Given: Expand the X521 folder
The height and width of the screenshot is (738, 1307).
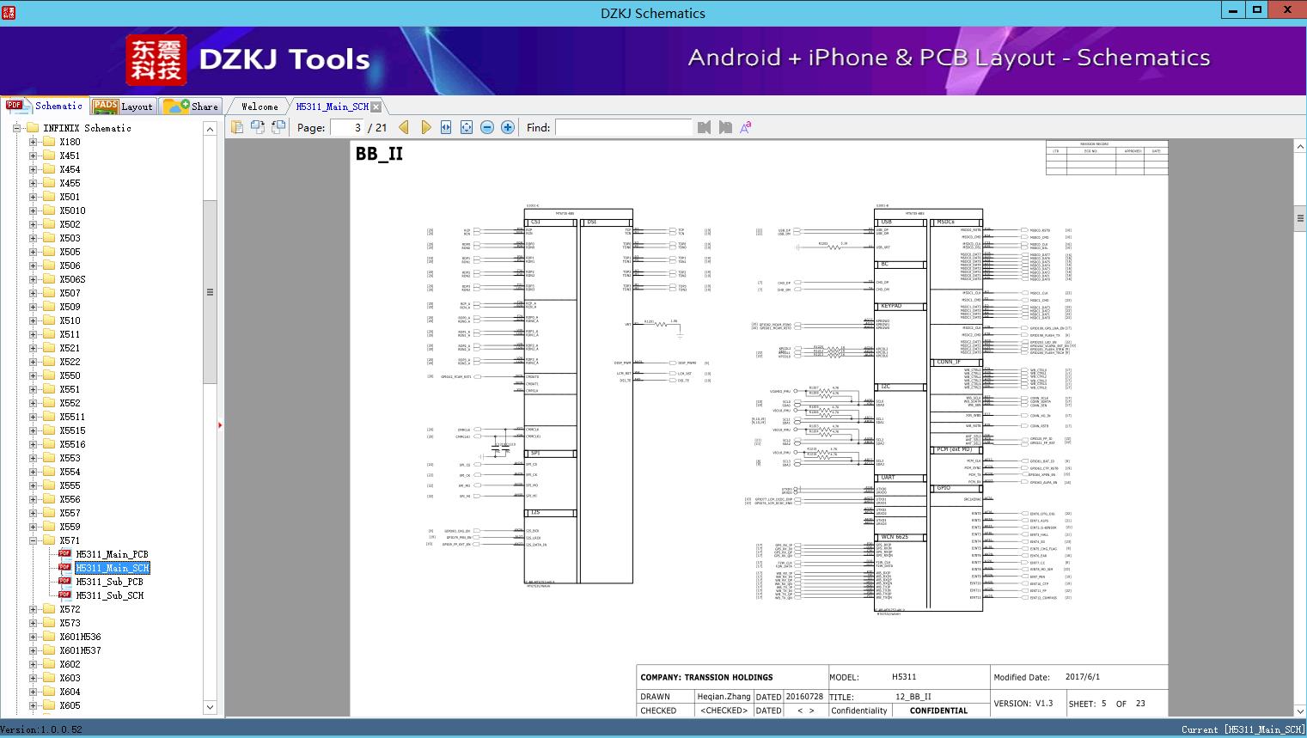Looking at the screenshot, I should [x=33, y=348].
